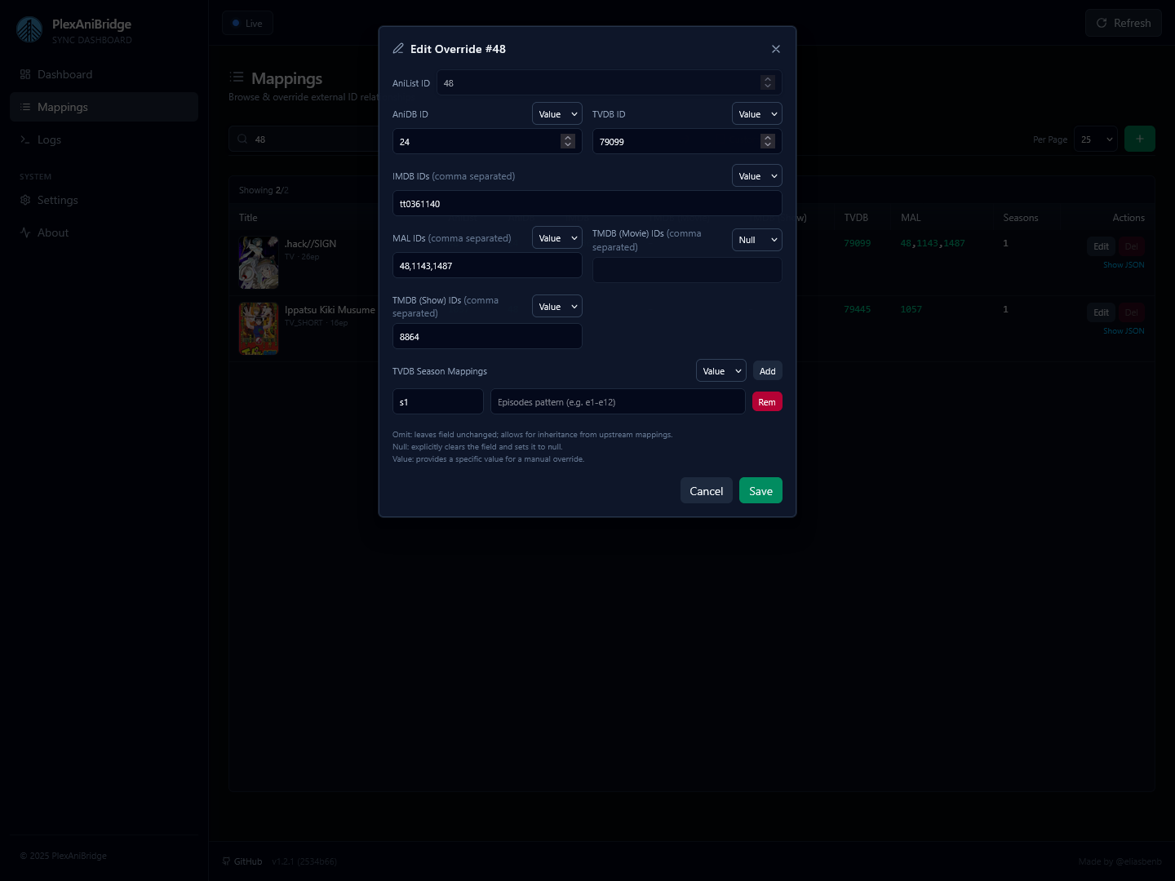Click the Live status indicator
Screen dimensions: 1175x881
[x=247, y=23]
